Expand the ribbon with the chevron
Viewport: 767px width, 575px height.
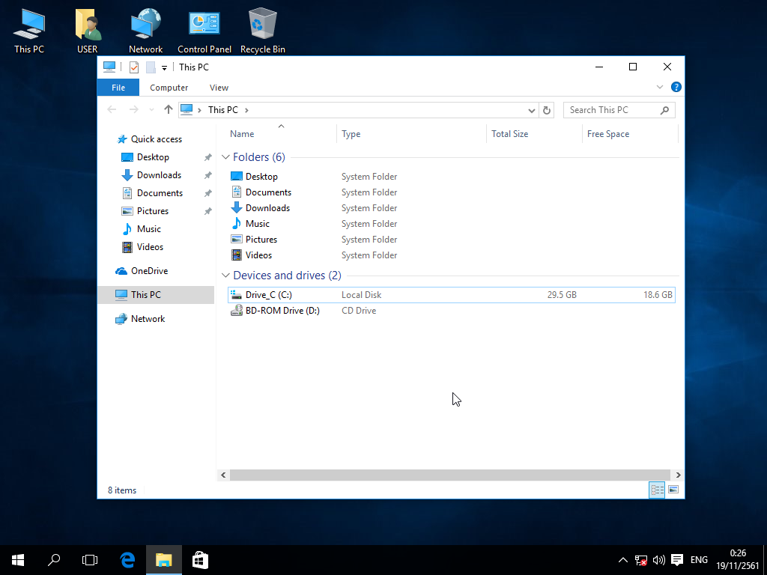pyautogui.click(x=660, y=88)
